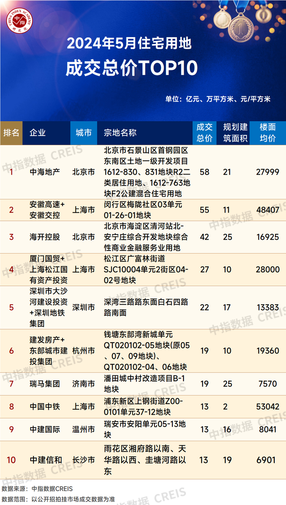Click floor price '27999'
The height and width of the screenshot is (505, 286).
click(x=268, y=172)
